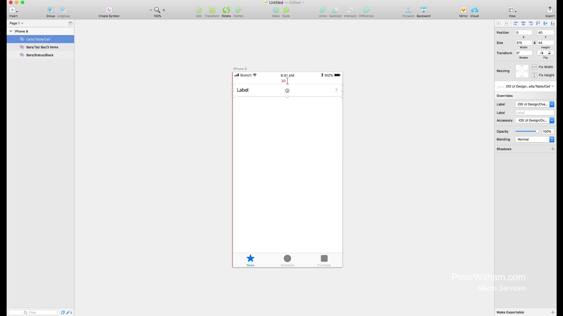This screenshot has width=563, height=316.
Task: Click the Mask toolbar icon
Action: [x=276, y=10]
